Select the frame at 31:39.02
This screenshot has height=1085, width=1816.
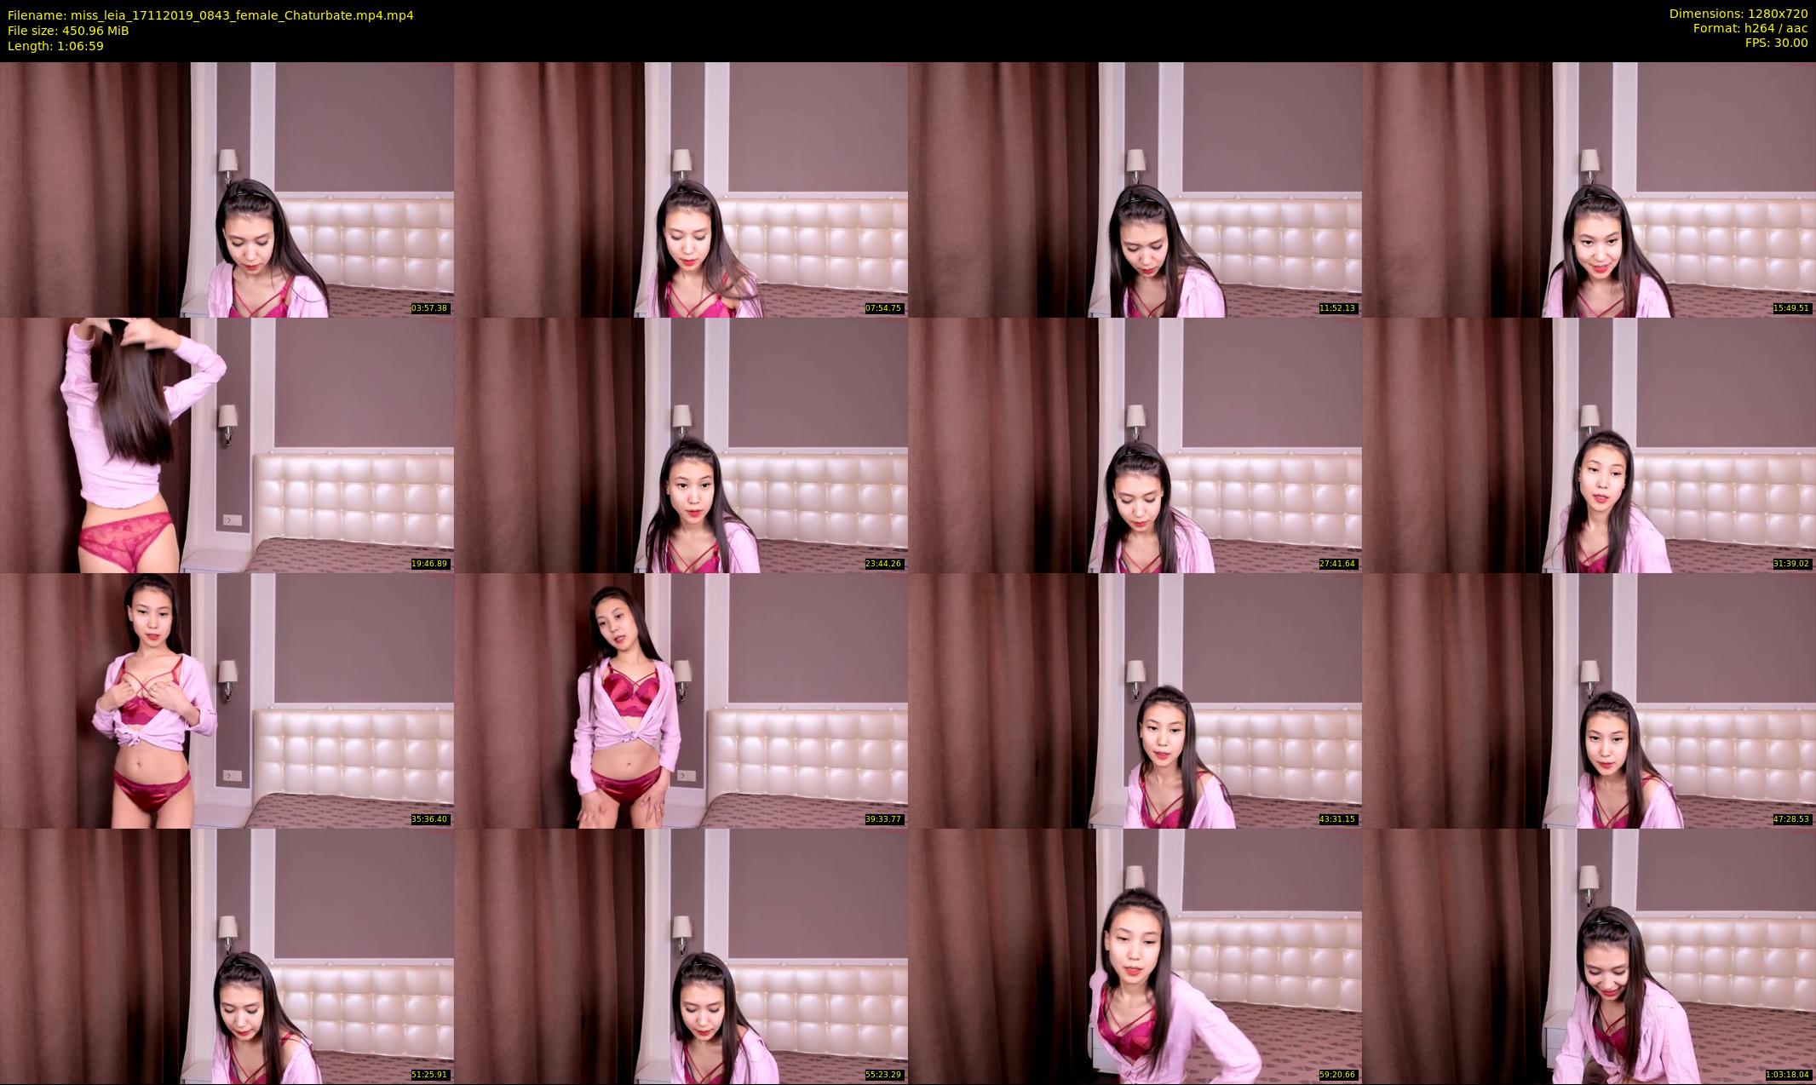coord(1589,445)
